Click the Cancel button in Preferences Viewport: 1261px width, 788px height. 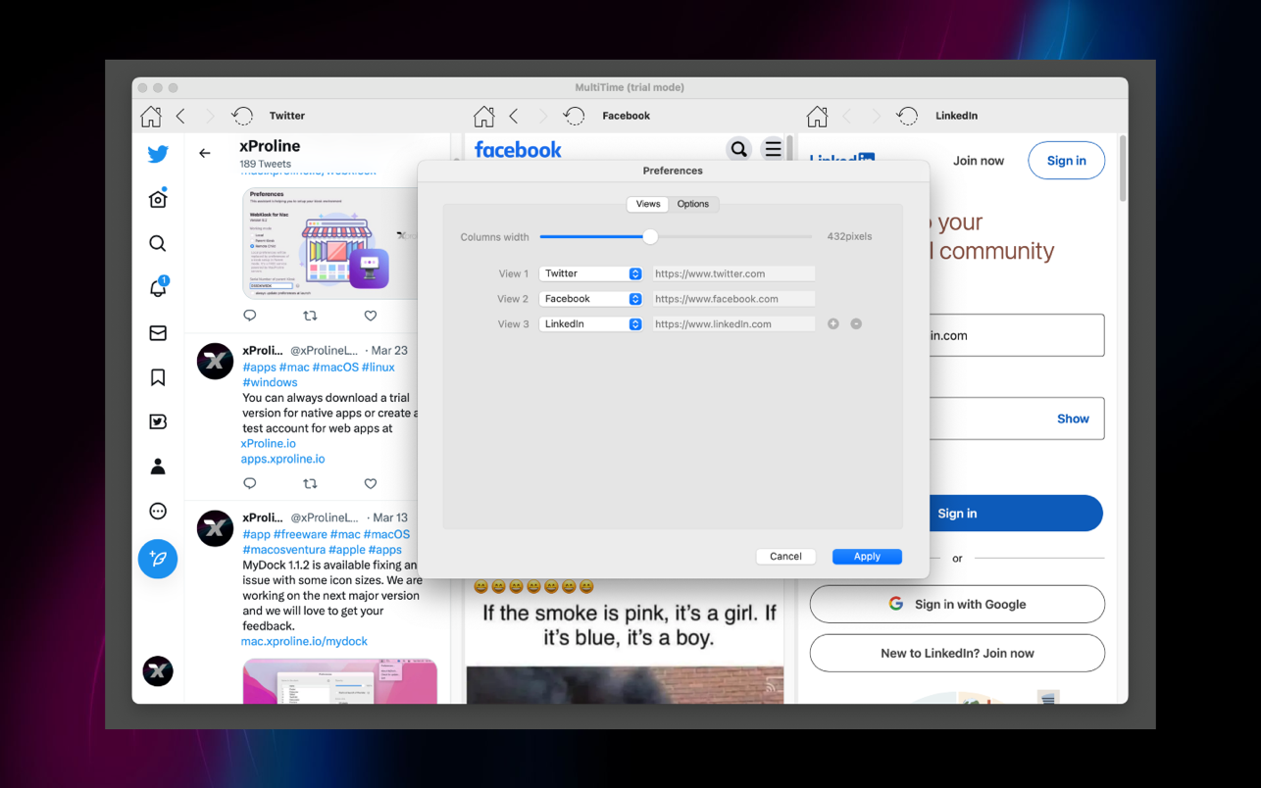click(x=785, y=556)
